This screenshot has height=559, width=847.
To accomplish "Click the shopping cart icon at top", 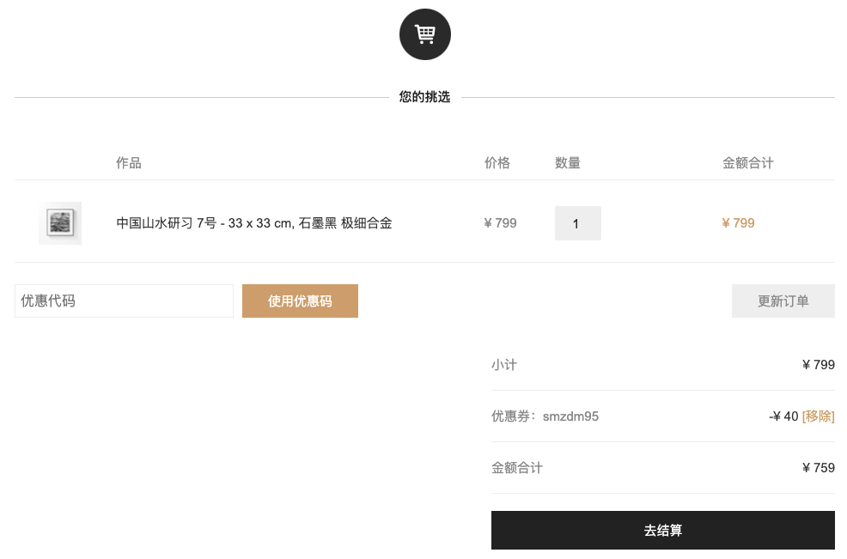I will [x=424, y=34].
